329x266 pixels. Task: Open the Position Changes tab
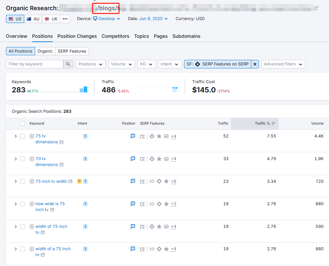point(77,36)
